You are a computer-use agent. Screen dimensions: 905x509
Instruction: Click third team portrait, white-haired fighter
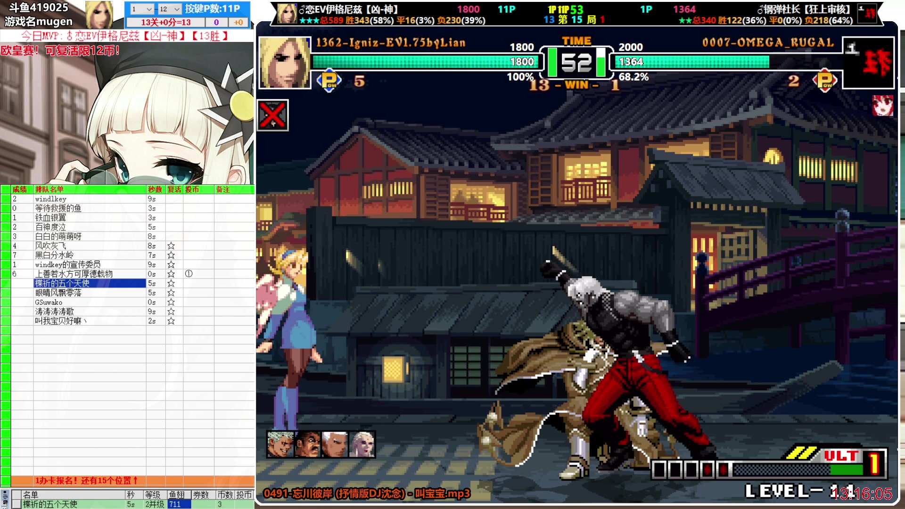[335, 444]
